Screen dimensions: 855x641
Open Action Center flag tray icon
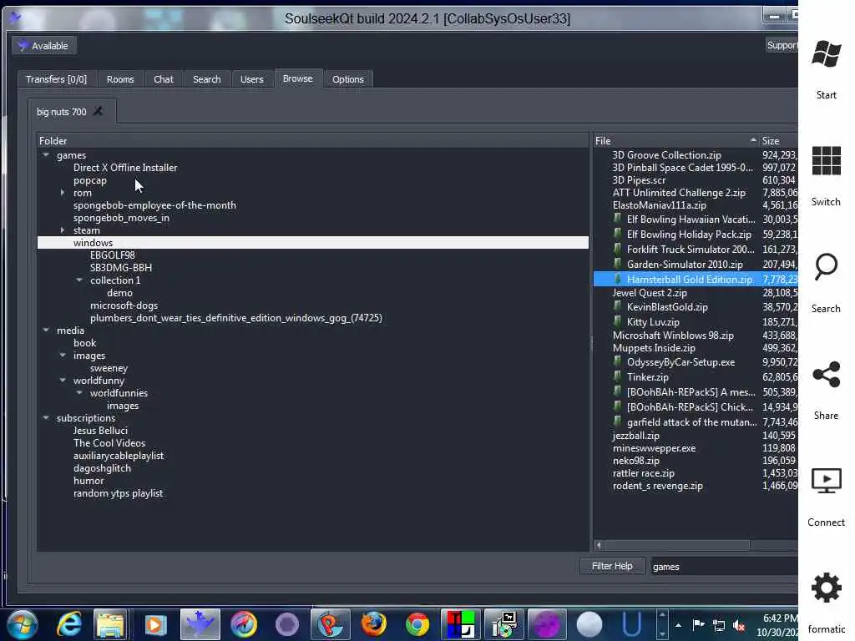[699, 624]
